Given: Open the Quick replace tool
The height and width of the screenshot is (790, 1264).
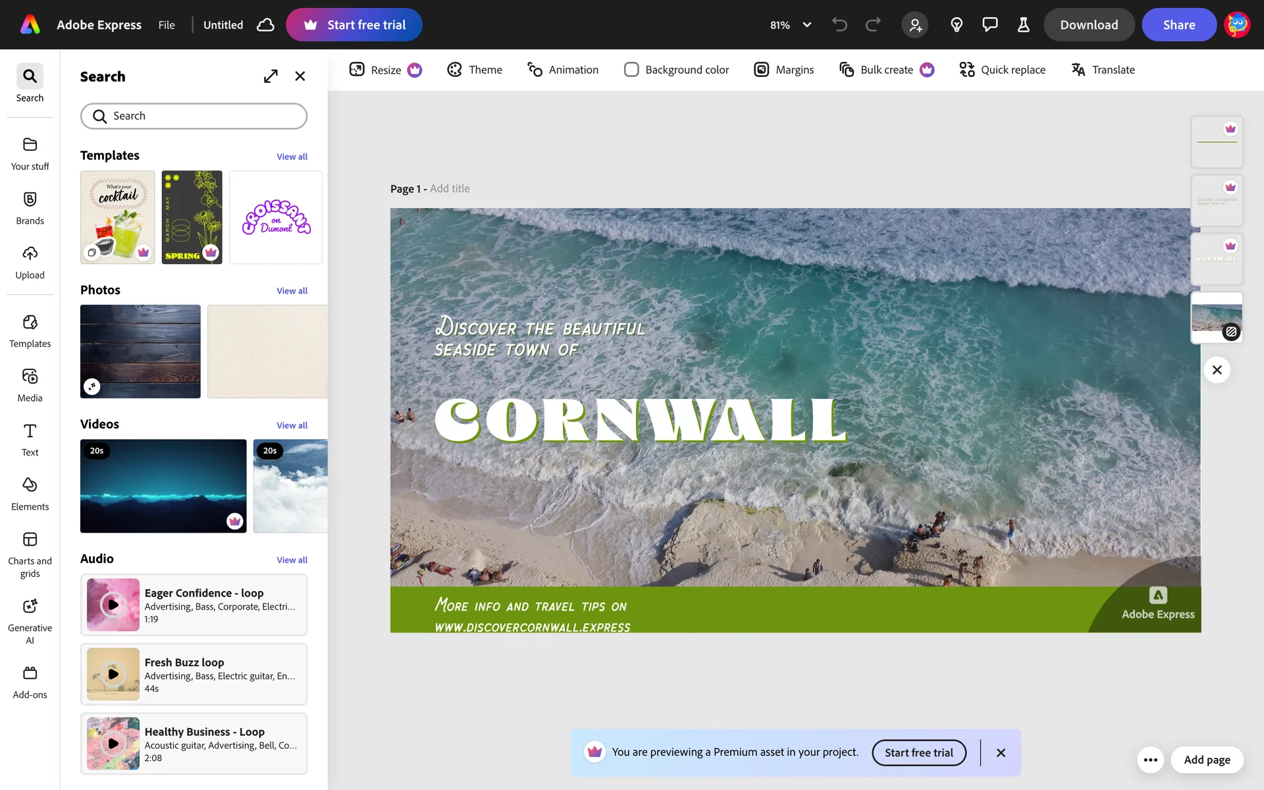Looking at the screenshot, I should point(1002,70).
